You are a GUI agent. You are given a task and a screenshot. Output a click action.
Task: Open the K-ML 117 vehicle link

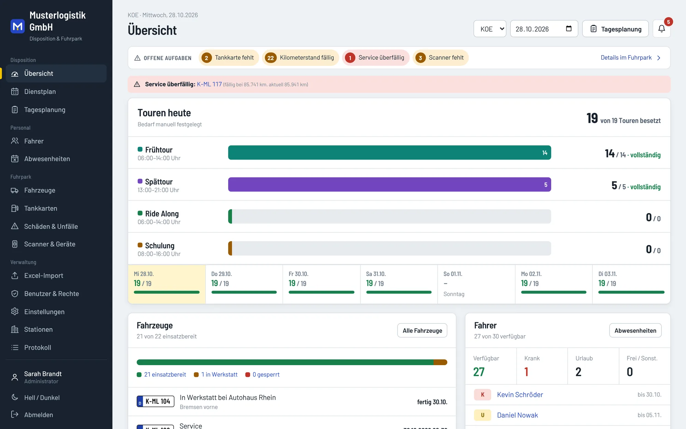coord(209,84)
